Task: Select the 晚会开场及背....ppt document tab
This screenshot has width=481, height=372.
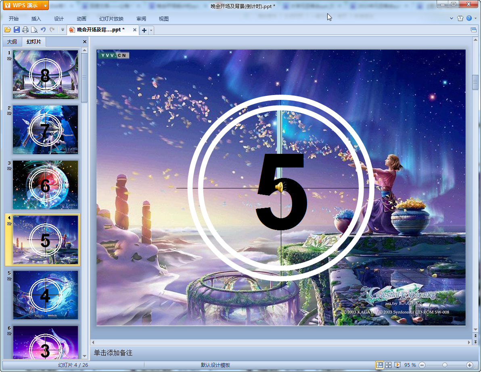Action: 100,30
